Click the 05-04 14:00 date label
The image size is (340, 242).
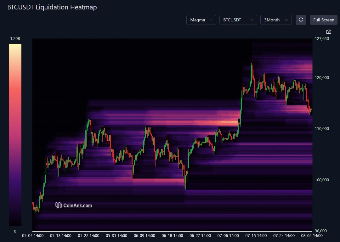pos(33,235)
